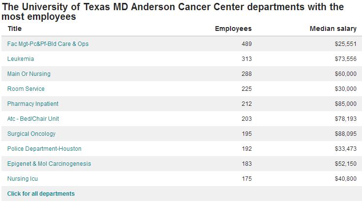Open the Atc - Bed/Chair Unit department
The width and height of the screenshot is (362, 202).
(x=33, y=119)
